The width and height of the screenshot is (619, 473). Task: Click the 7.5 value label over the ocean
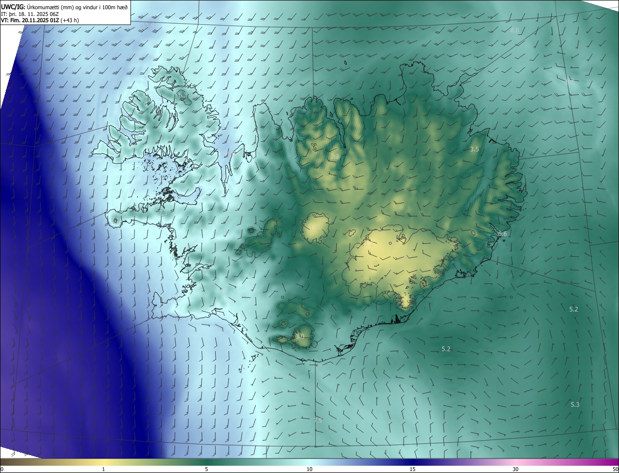(x=318, y=421)
